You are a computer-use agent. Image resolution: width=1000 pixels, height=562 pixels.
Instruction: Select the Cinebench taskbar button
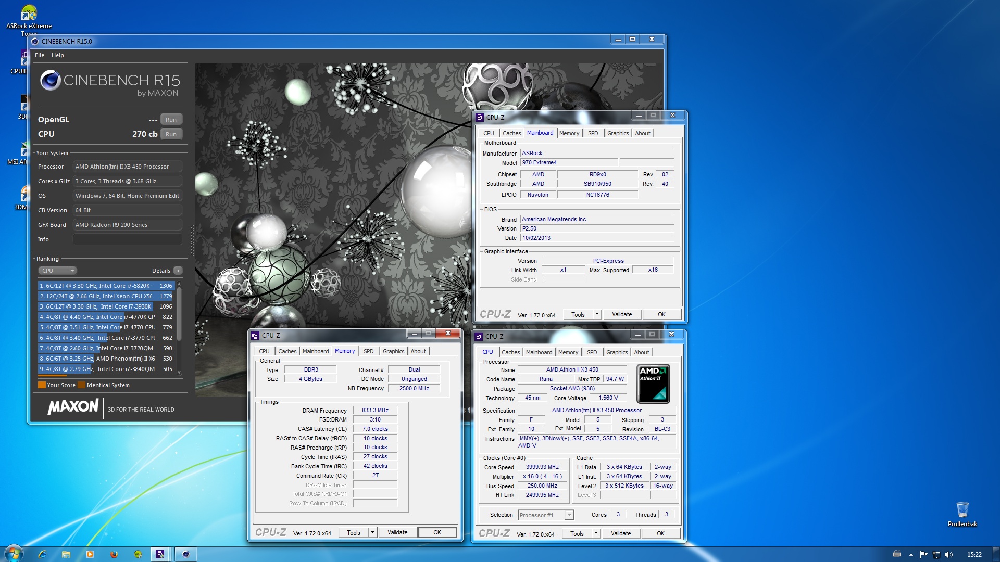[x=186, y=554]
